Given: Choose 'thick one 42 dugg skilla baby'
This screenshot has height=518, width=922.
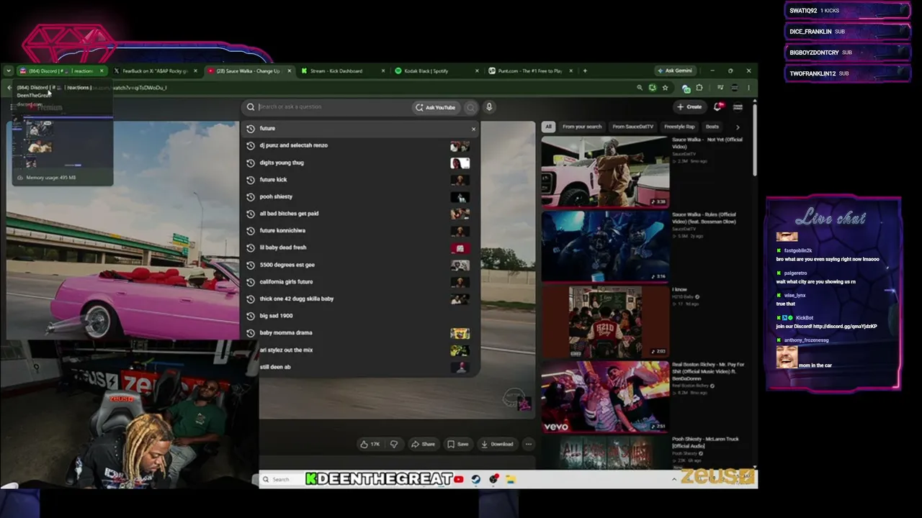Looking at the screenshot, I should click(360, 299).
